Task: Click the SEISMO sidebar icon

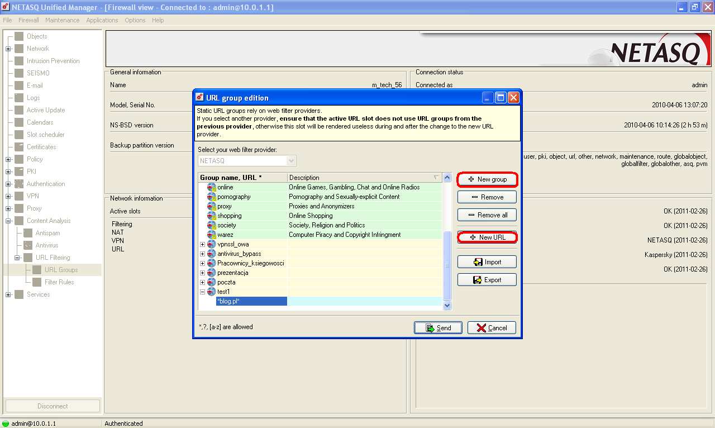Action: click(19, 73)
